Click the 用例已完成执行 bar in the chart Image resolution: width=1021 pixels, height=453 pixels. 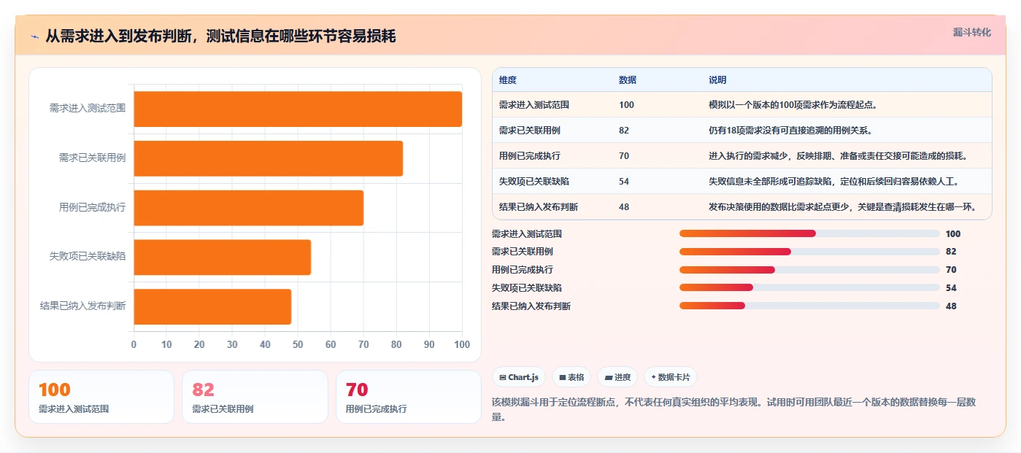click(x=248, y=208)
